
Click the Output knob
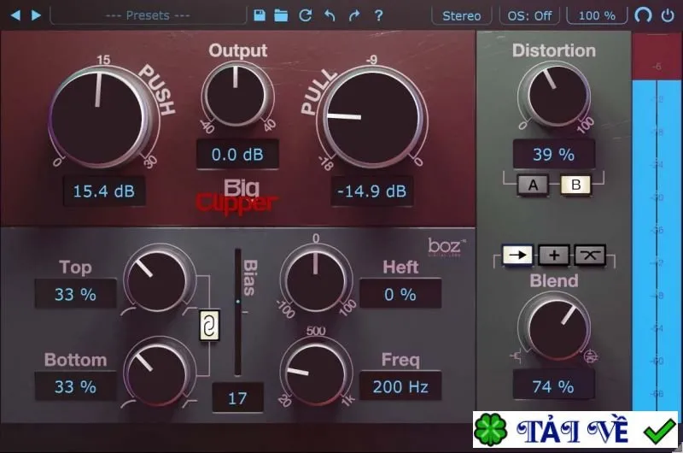(x=236, y=95)
